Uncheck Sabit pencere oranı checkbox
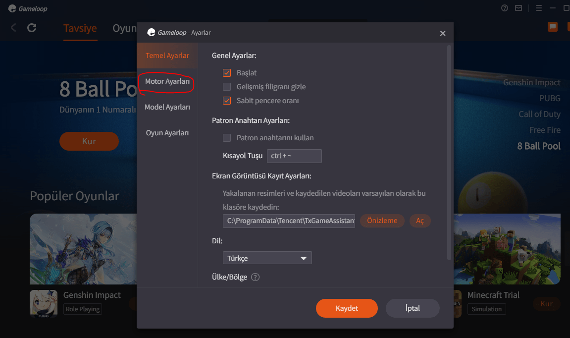 point(227,101)
